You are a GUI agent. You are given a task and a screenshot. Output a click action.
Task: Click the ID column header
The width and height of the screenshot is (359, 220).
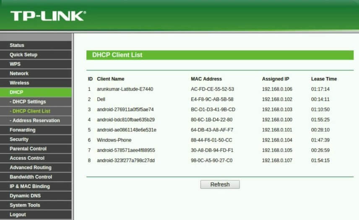pos(90,79)
